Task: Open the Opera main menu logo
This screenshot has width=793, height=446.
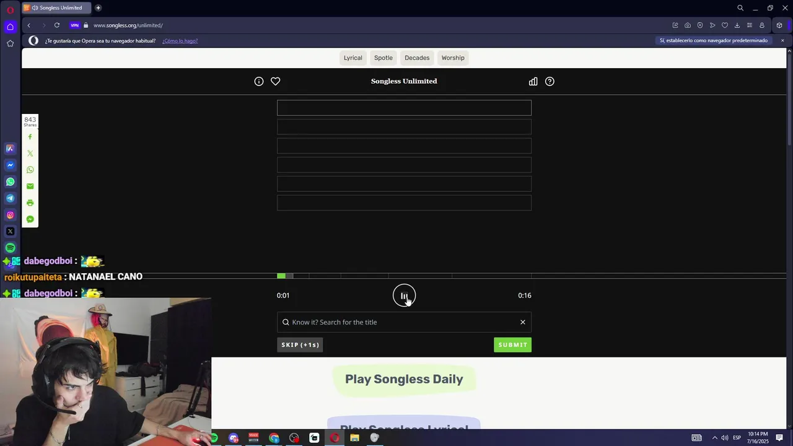Action: click(10, 10)
